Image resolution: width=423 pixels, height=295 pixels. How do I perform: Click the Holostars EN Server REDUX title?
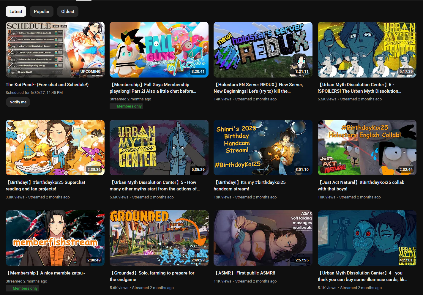258,88
